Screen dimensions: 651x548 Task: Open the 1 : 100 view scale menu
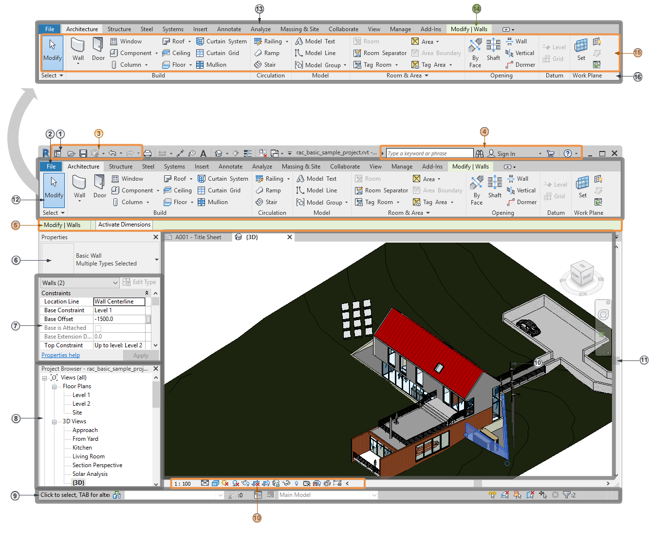pyautogui.click(x=183, y=484)
